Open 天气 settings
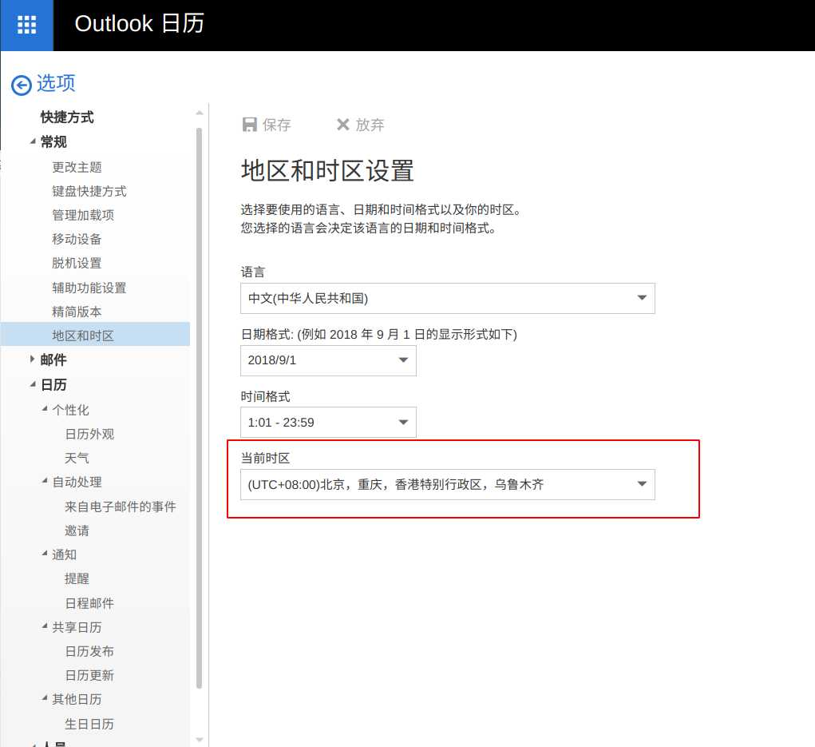The image size is (815, 747). [77, 458]
